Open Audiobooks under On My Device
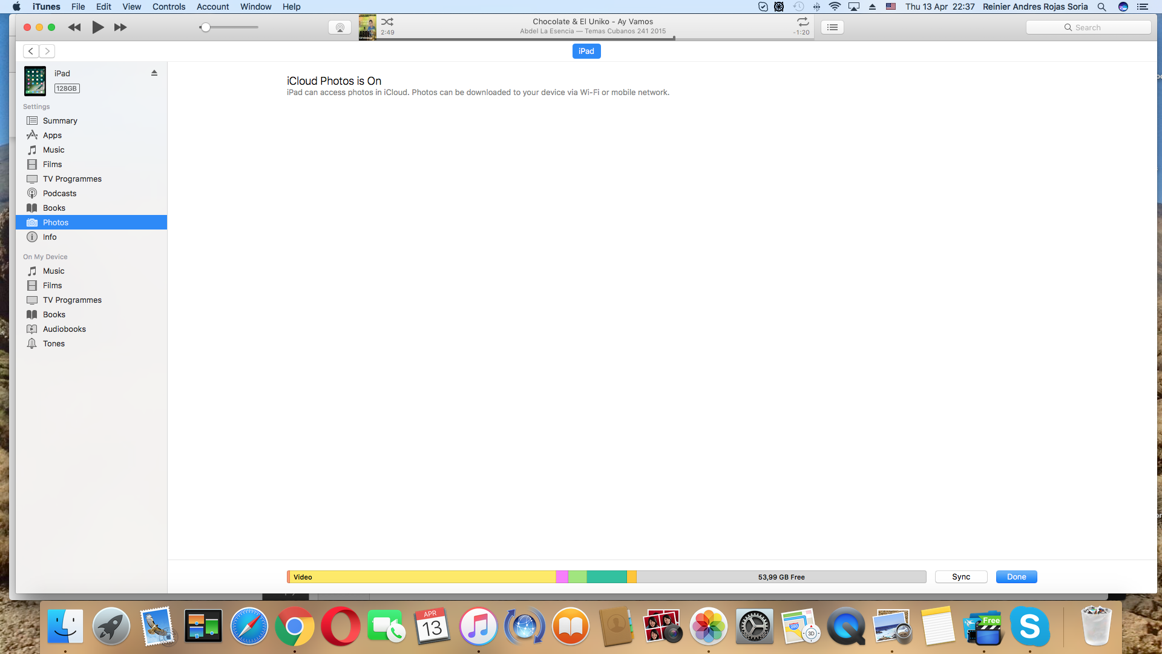1162x654 pixels. pyautogui.click(x=64, y=329)
